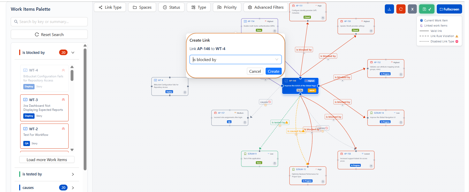The image size is (469, 192).
Task: Click the red reload graph icon
Action: tap(401, 9)
